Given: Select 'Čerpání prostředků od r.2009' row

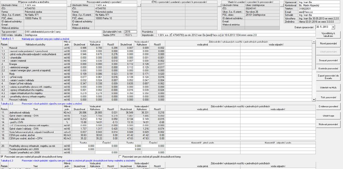Looking at the screenshot, I should [x=36, y=152].
